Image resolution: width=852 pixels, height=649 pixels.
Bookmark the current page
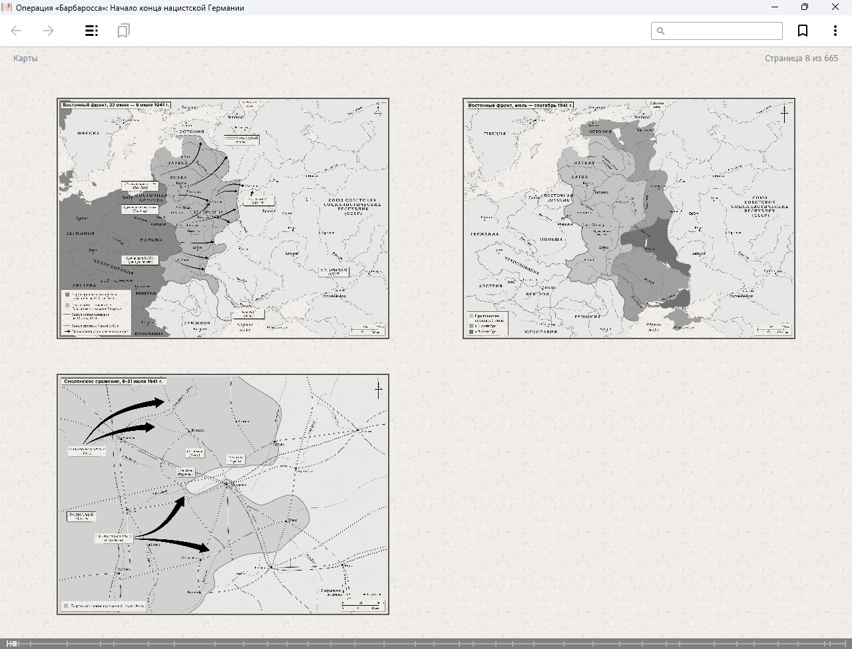click(x=803, y=31)
